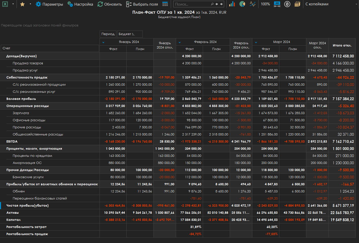Open the bar chart view
The width and height of the screenshot is (359, 243).
pos(232,4)
